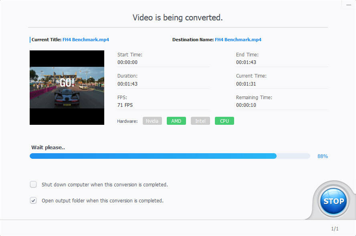Click the Hardware: label

coord(127,121)
